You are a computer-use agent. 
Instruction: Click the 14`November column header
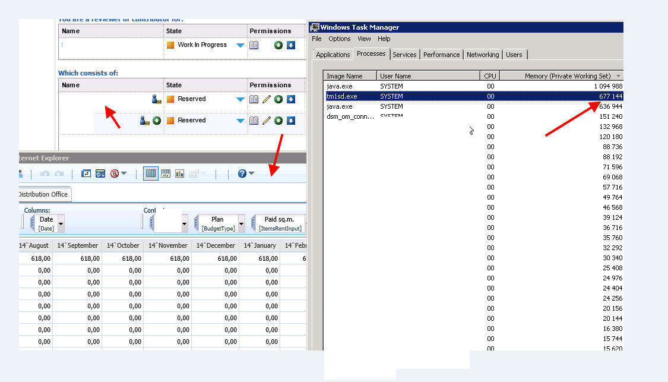(167, 245)
